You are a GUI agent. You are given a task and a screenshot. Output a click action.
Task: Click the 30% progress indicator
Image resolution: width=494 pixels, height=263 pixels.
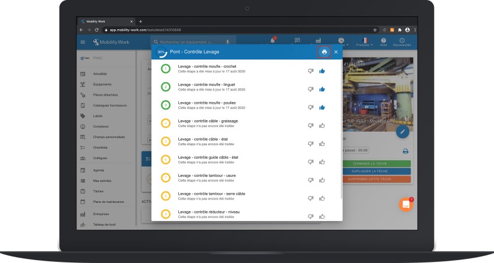tap(161, 52)
